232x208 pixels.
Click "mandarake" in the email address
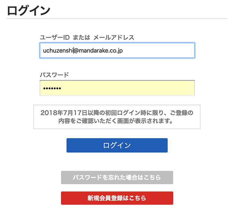tap(91, 50)
